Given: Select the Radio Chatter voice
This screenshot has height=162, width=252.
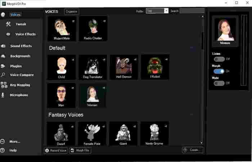Looking at the screenshot, I should click(x=93, y=29).
